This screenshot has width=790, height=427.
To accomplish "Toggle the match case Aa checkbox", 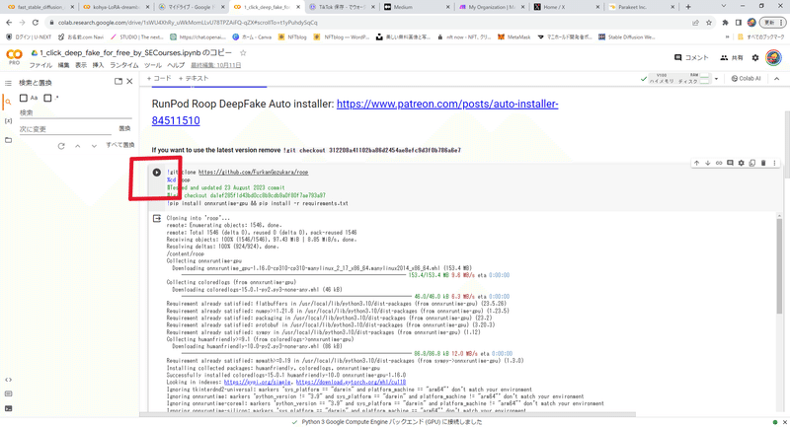I will click(24, 98).
